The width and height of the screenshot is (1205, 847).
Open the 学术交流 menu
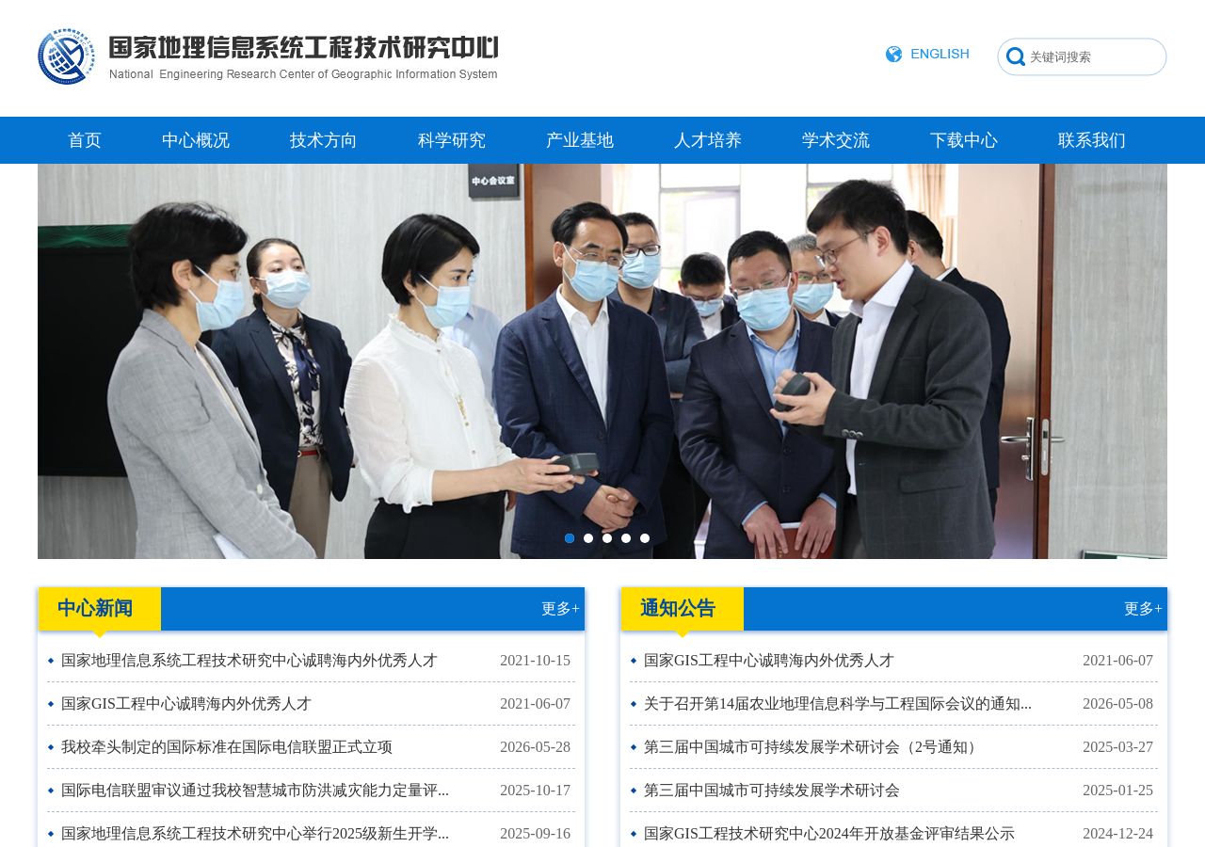click(x=836, y=140)
